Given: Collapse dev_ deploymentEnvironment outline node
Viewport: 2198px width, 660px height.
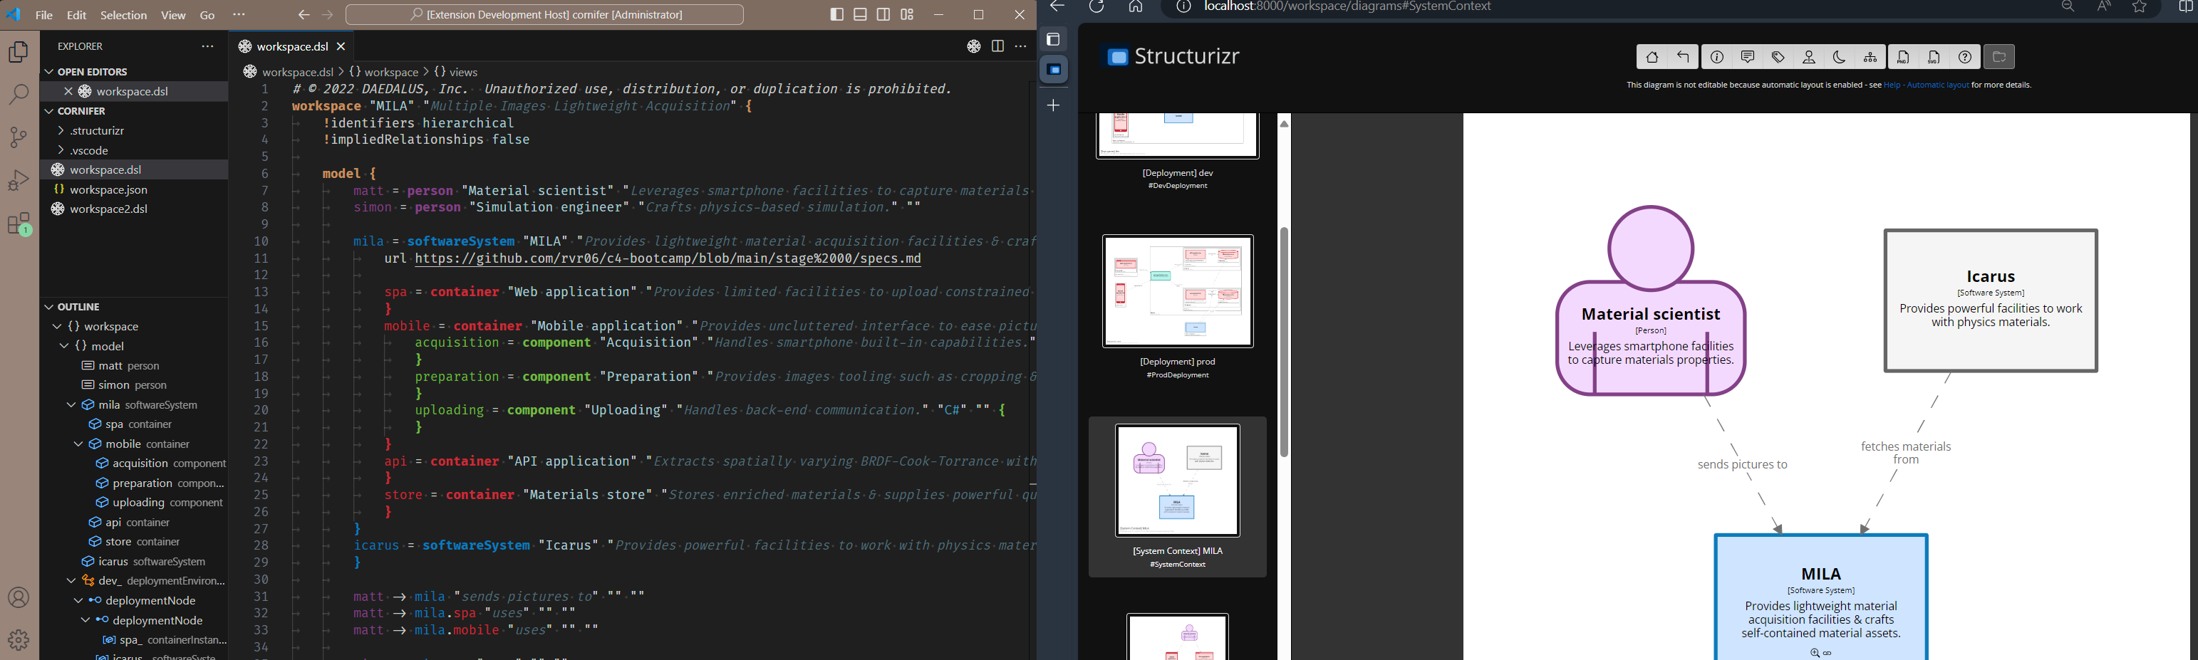Looking at the screenshot, I should click(71, 581).
